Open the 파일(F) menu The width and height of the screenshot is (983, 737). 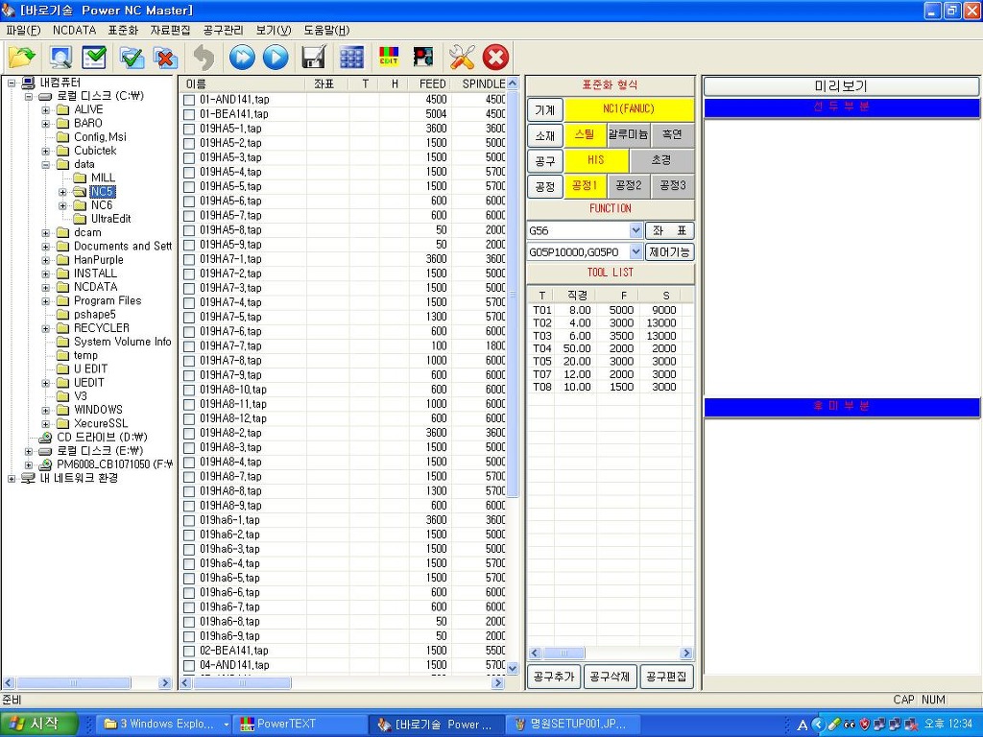pyautogui.click(x=23, y=30)
